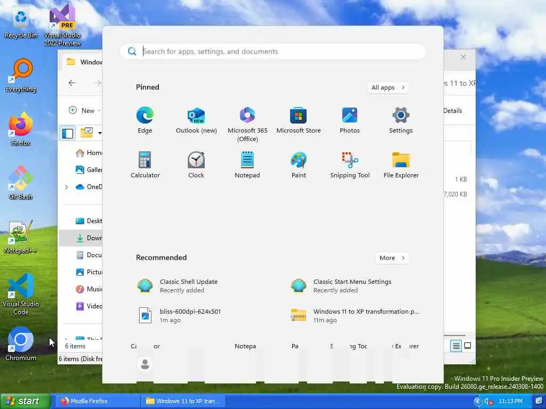The width and height of the screenshot is (546, 409).
Task: Open the pinned Notepad app icon
Action: (x=247, y=165)
